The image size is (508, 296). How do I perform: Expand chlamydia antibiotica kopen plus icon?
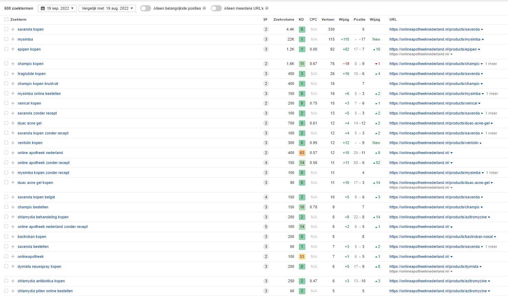tap(13, 281)
